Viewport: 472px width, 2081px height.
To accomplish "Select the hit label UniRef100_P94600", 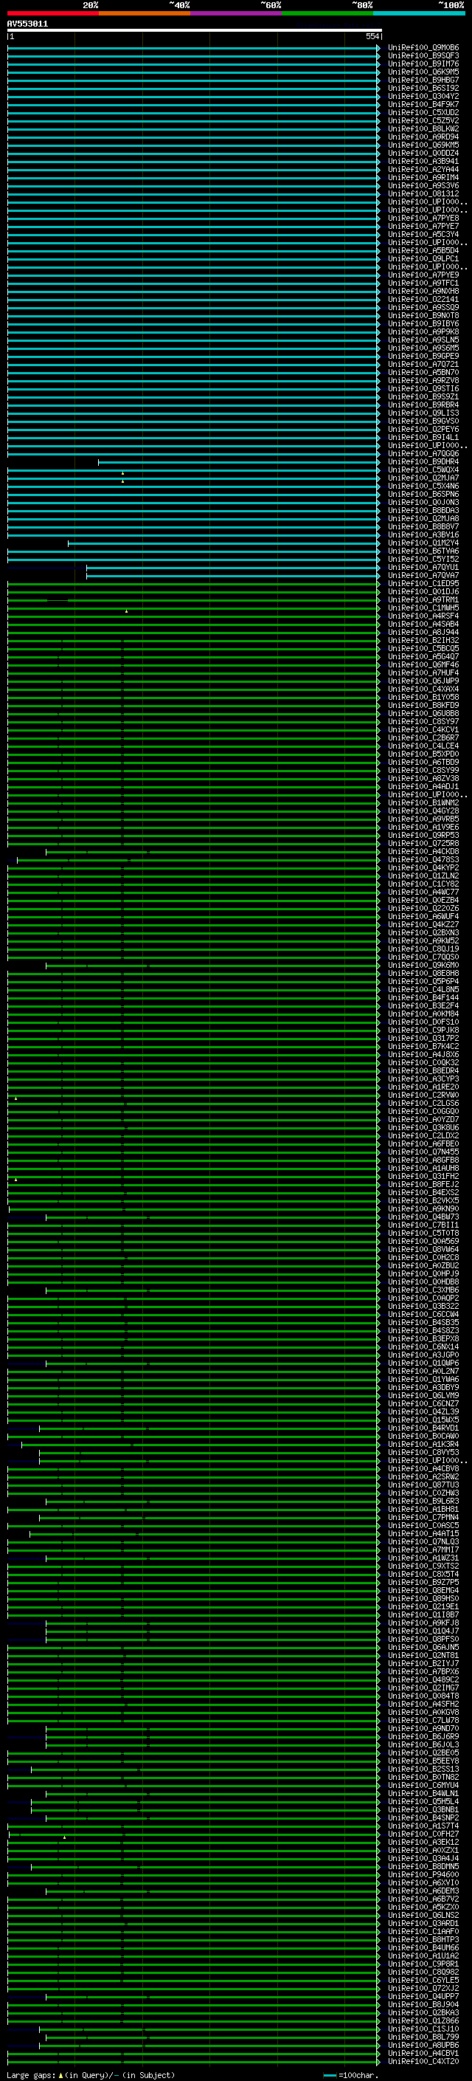I will (423, 1874).
